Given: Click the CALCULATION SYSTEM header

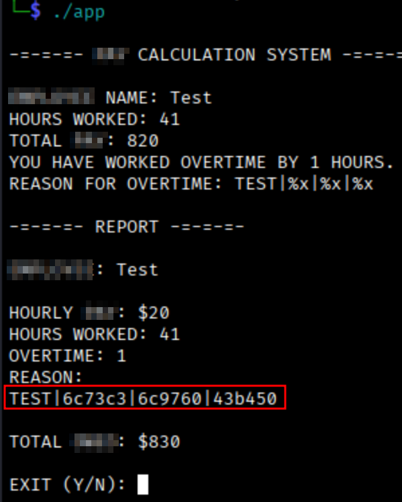Looking at the screenshot, I should pos(234,54).
